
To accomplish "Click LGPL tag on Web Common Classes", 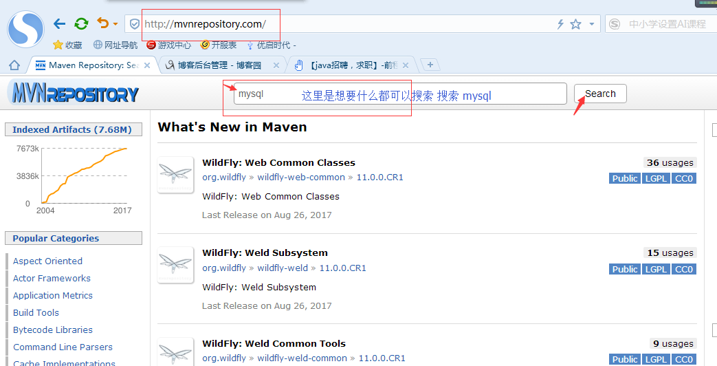I will tap(657, 178).
